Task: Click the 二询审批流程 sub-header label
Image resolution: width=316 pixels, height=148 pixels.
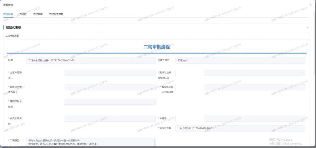Action: [12, 36]
